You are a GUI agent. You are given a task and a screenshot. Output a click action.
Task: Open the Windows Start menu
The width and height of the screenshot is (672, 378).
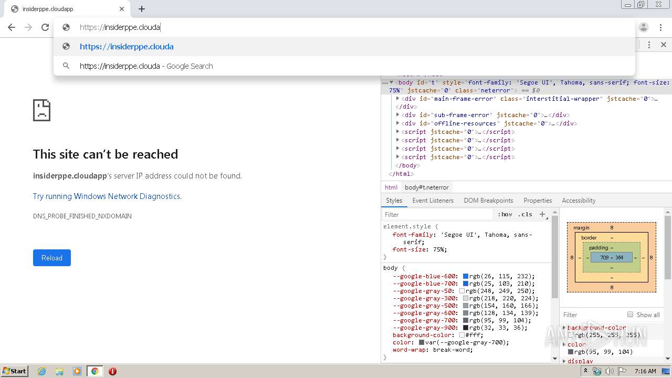click(x=14, y=371)
